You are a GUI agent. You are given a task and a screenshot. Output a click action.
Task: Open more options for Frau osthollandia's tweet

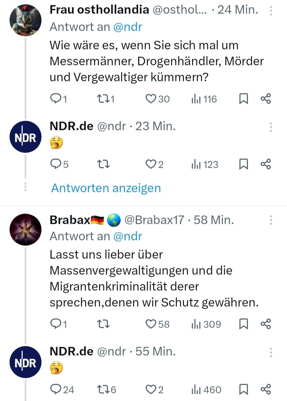[x=271, y=11]
